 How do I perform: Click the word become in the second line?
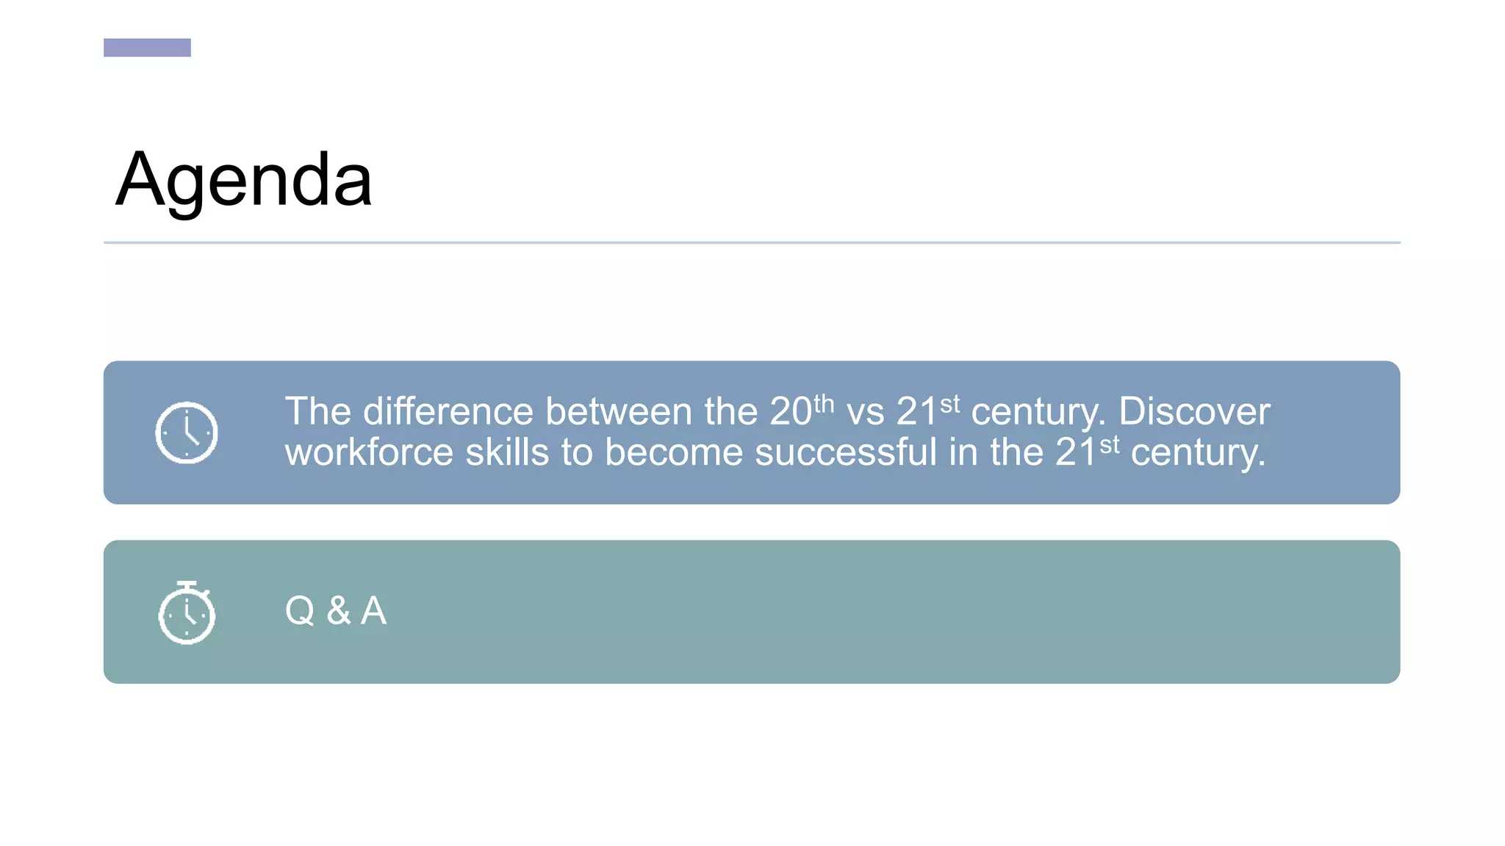coord(673,453)
